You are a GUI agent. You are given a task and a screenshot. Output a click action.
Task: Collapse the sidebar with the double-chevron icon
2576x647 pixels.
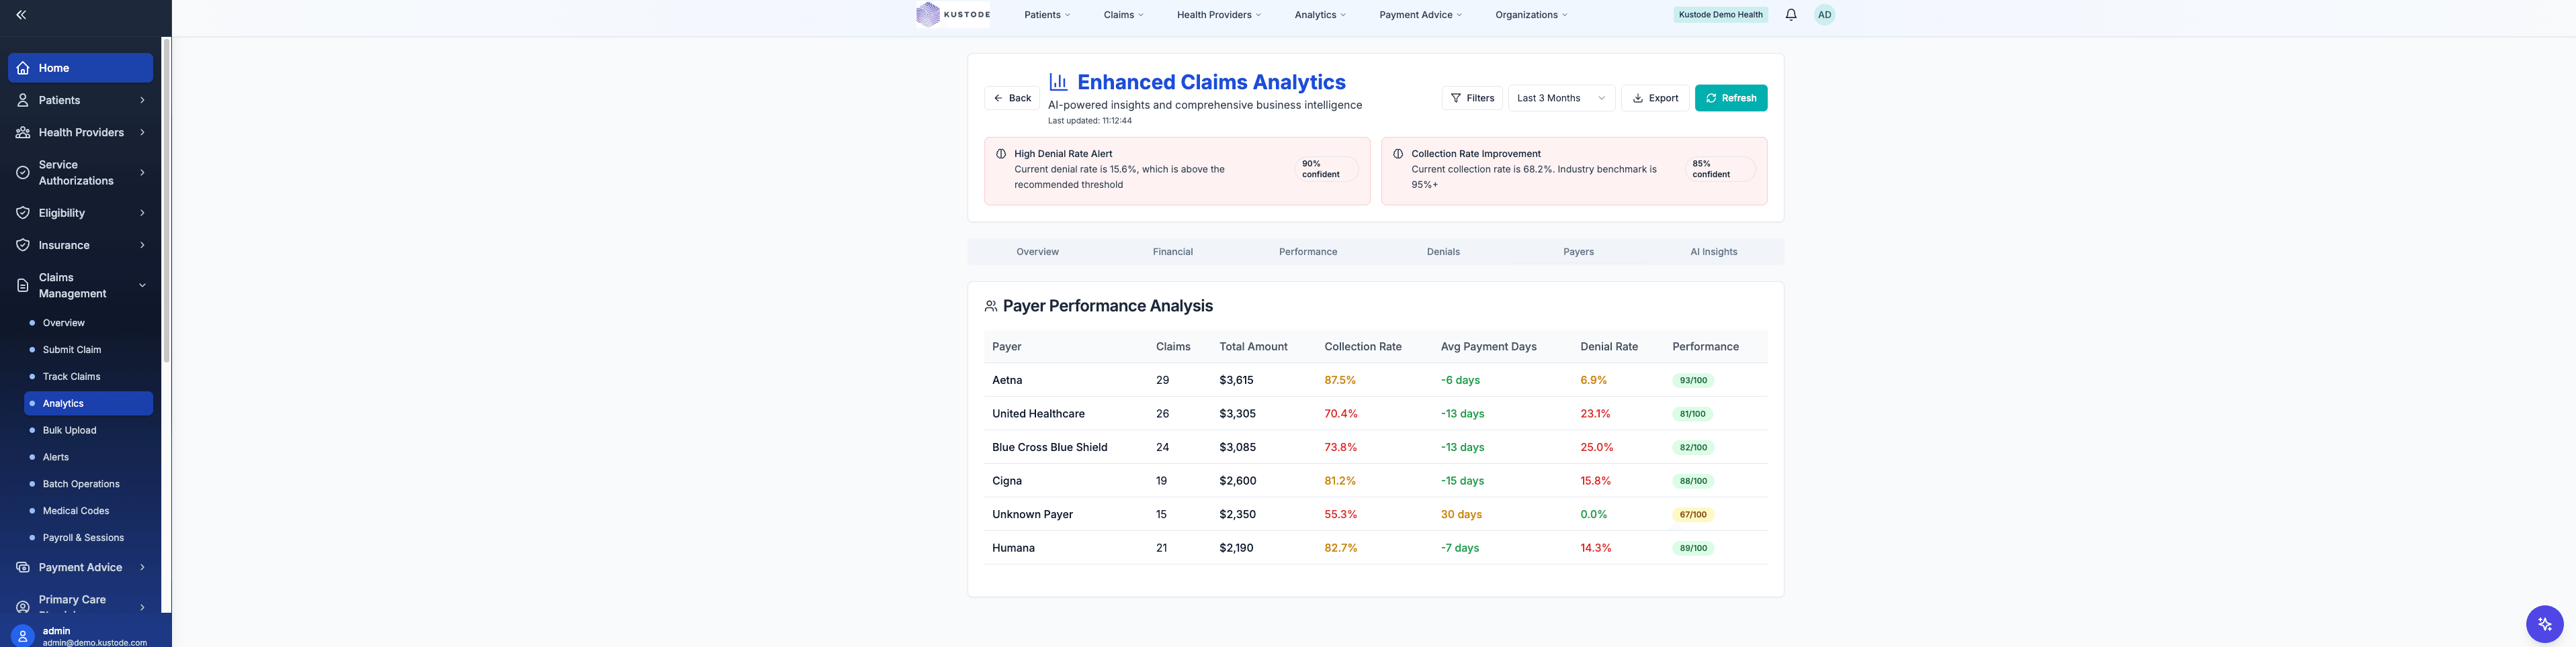click(20, 14)
